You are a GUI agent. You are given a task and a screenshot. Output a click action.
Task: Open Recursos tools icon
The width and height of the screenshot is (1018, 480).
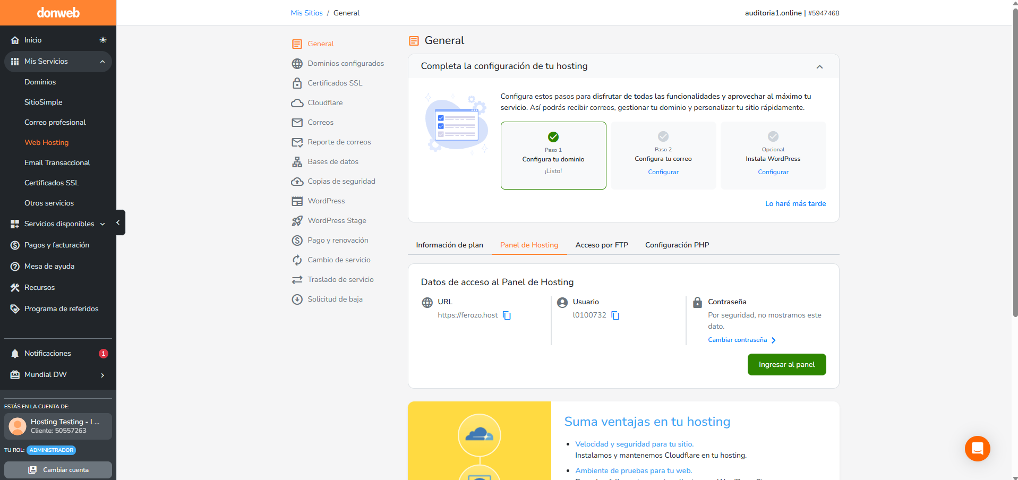[15, 288]
